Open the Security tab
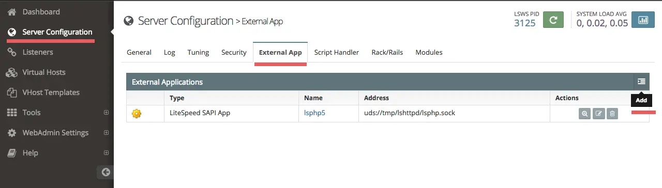 pos(234,52)
